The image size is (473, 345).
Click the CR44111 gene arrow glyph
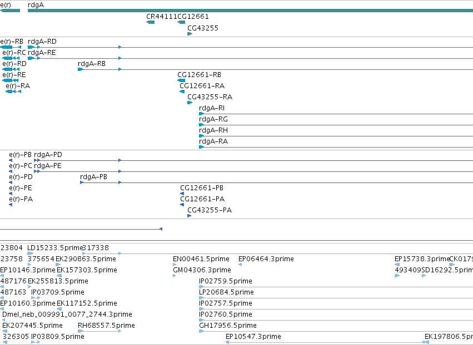click(x=150, y=22)
